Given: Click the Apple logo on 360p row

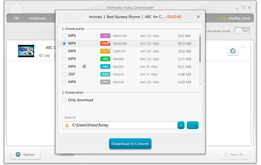Looking at the screenshot, I should coord(84,66).
